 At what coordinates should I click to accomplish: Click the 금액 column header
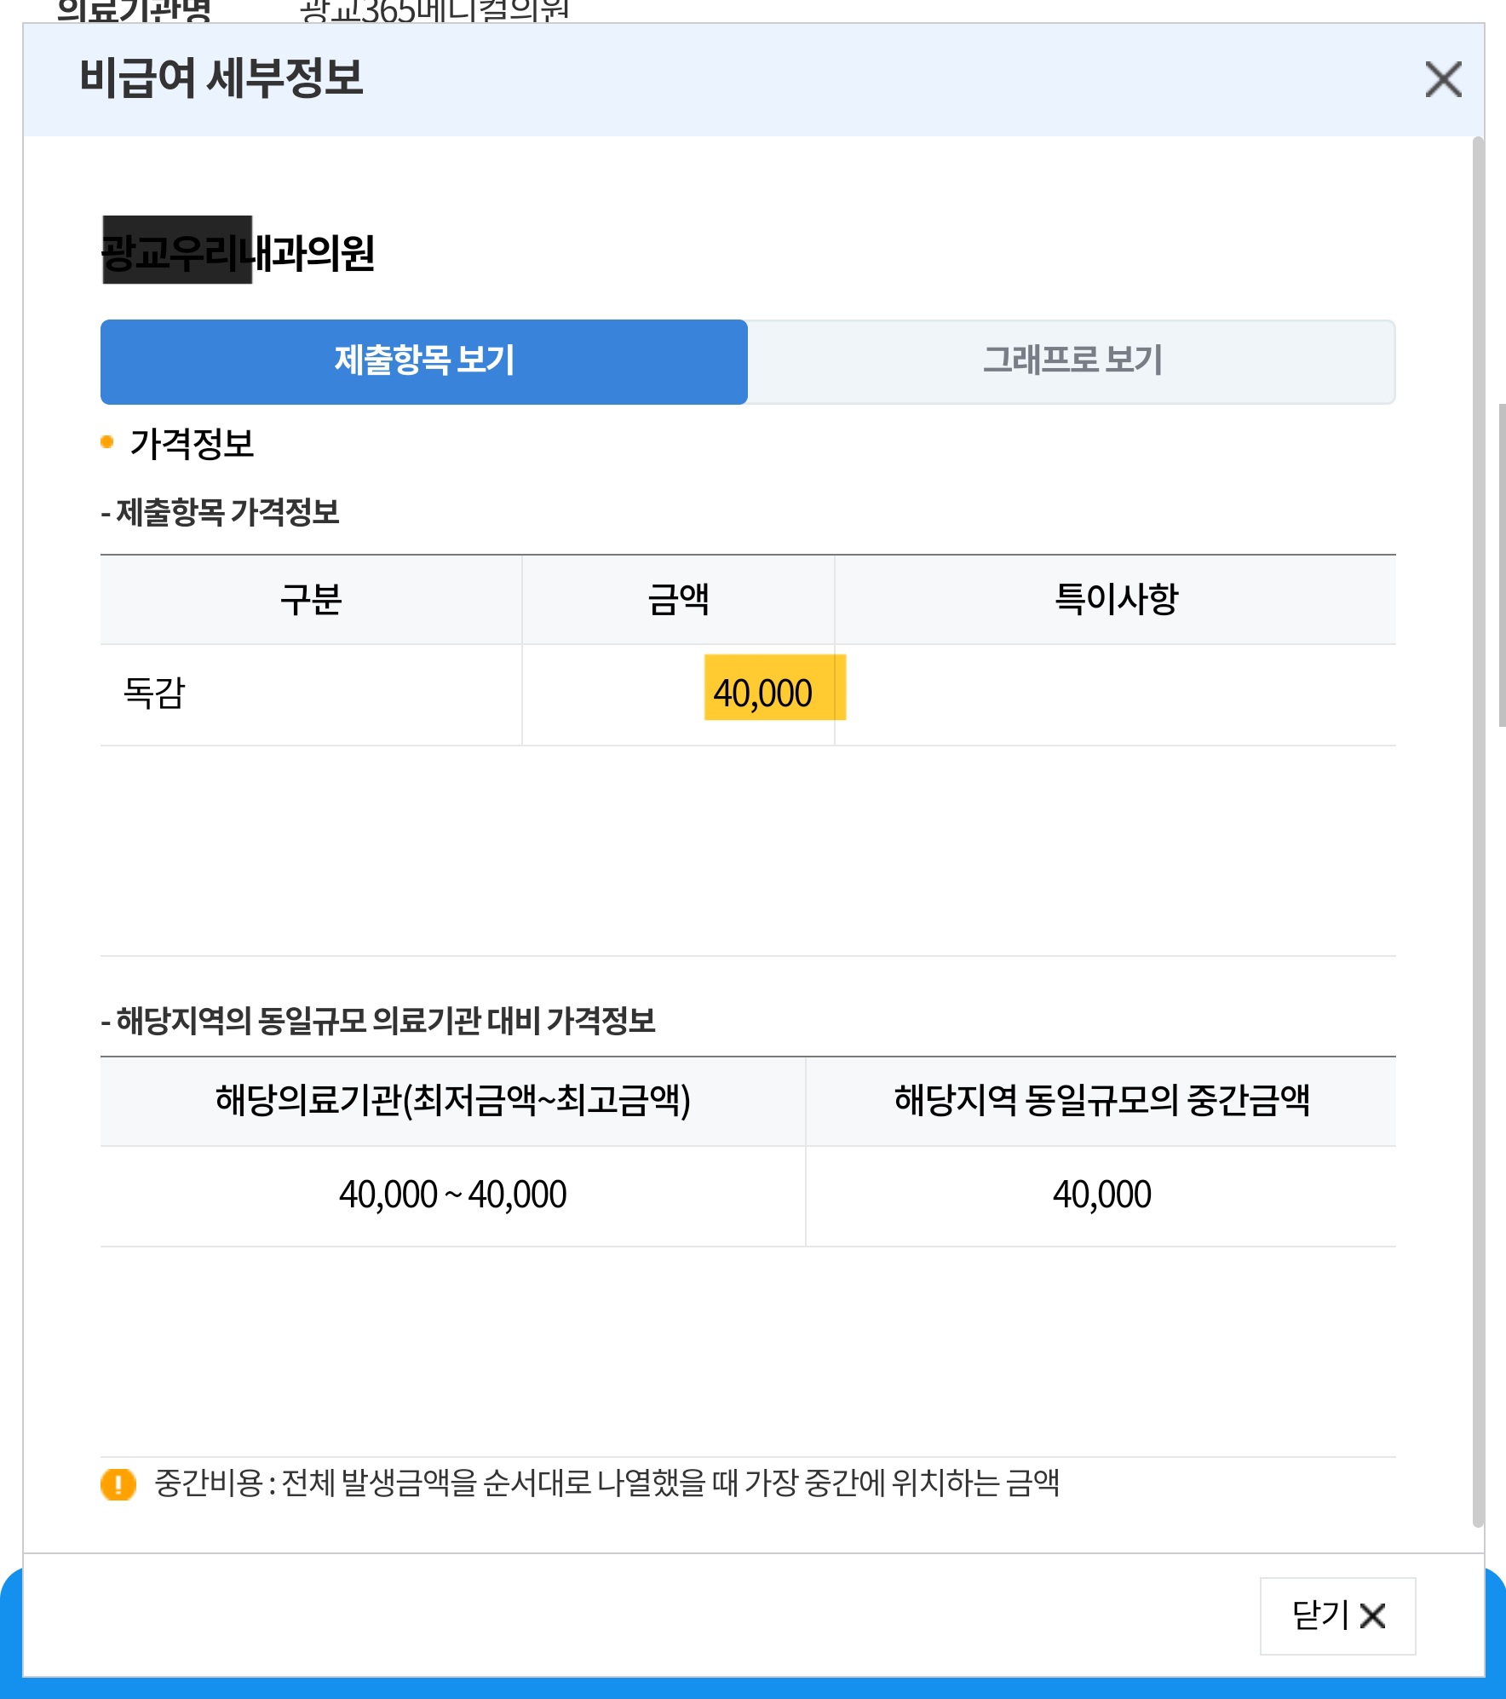(x=678, y=598)
